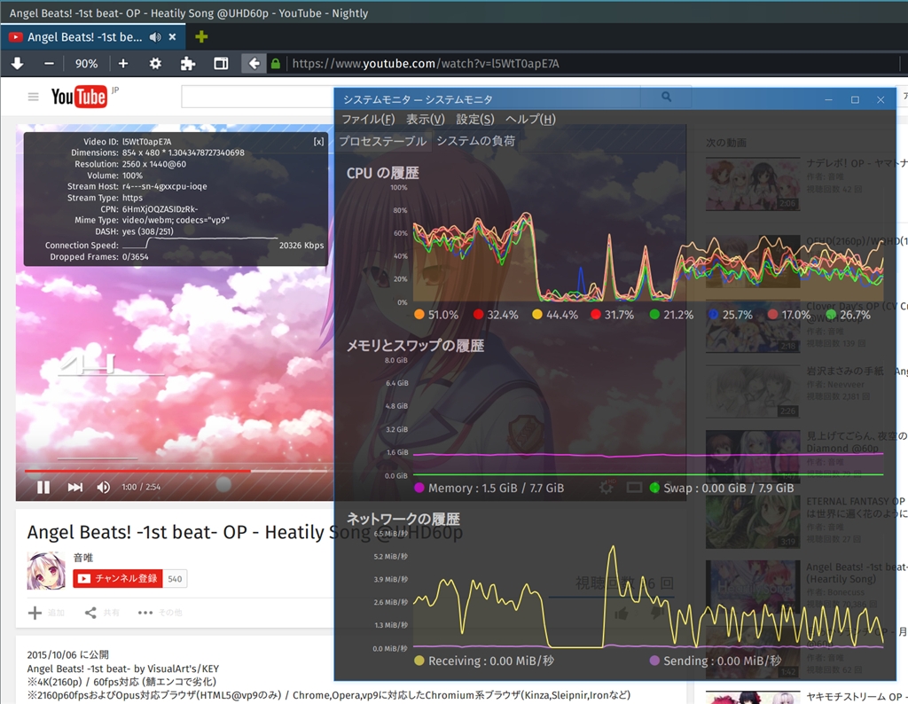Switch to the システムの負荷 tab

[x=476, y=141]
